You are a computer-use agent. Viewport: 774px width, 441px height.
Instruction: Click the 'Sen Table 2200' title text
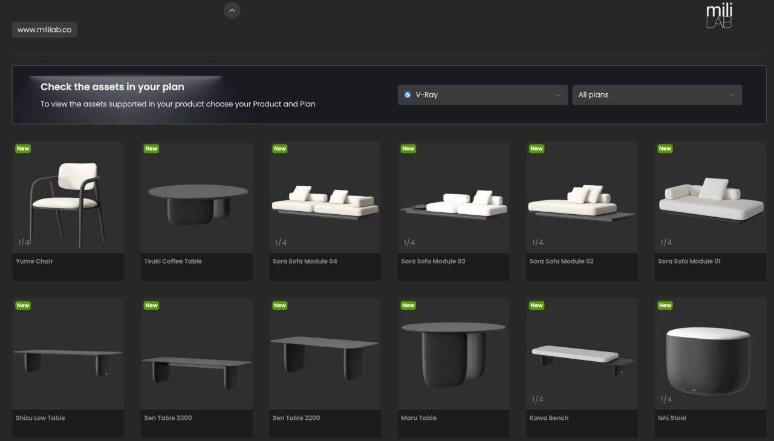pyautogui.click(x=296, y=418)
